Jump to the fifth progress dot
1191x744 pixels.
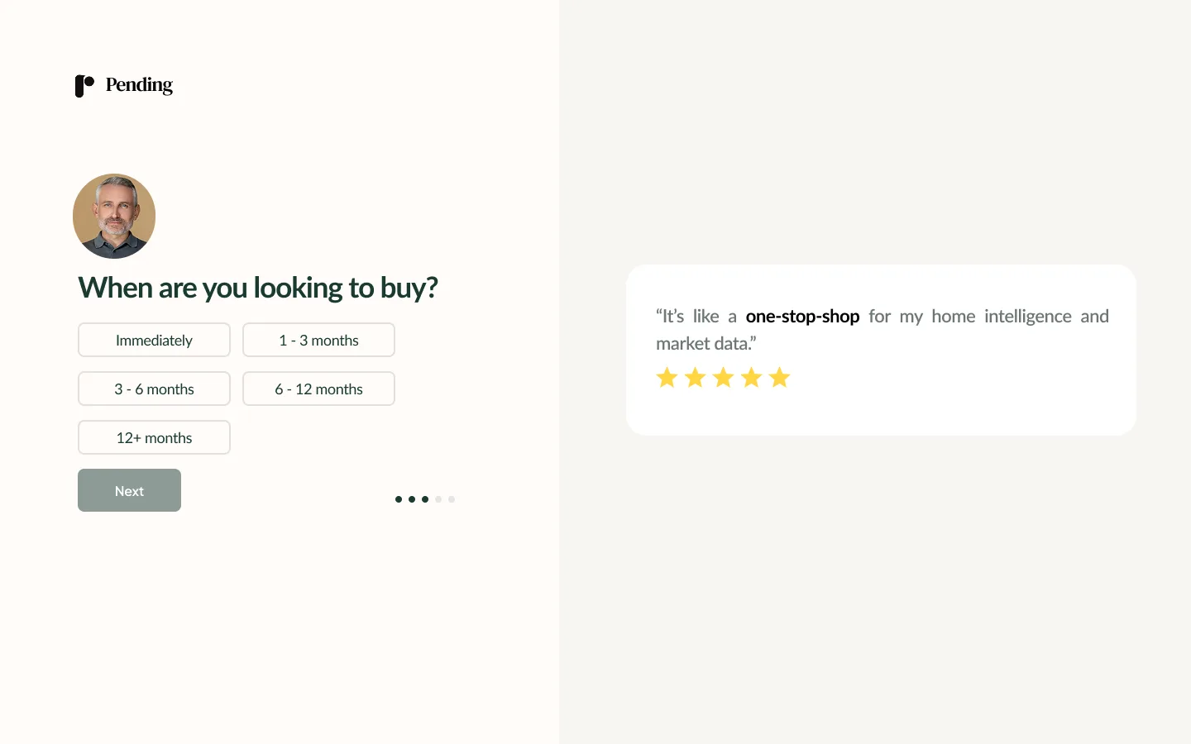[x=452, y=499]
